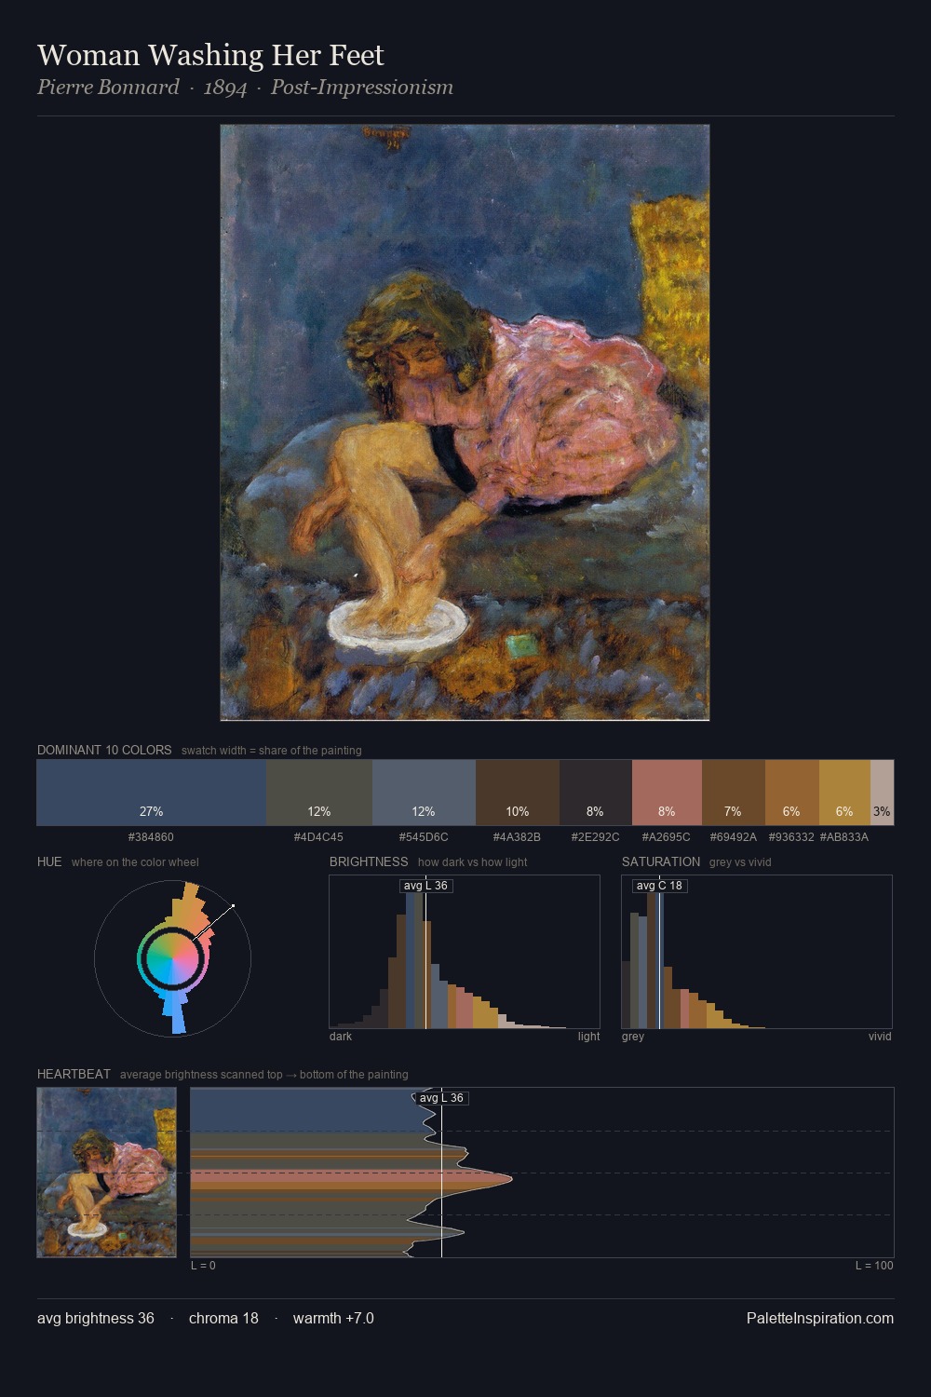Click the 'HUE' section heading

tap(49, 861)
